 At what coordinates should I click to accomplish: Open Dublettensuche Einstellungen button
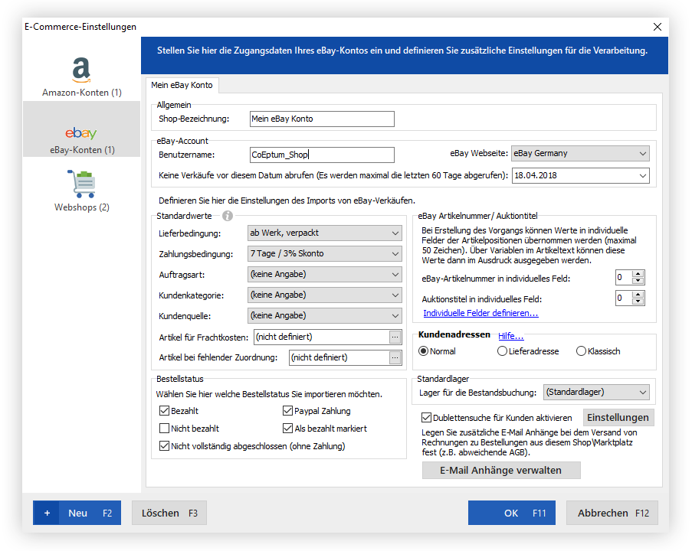click(x=618, y=417)
